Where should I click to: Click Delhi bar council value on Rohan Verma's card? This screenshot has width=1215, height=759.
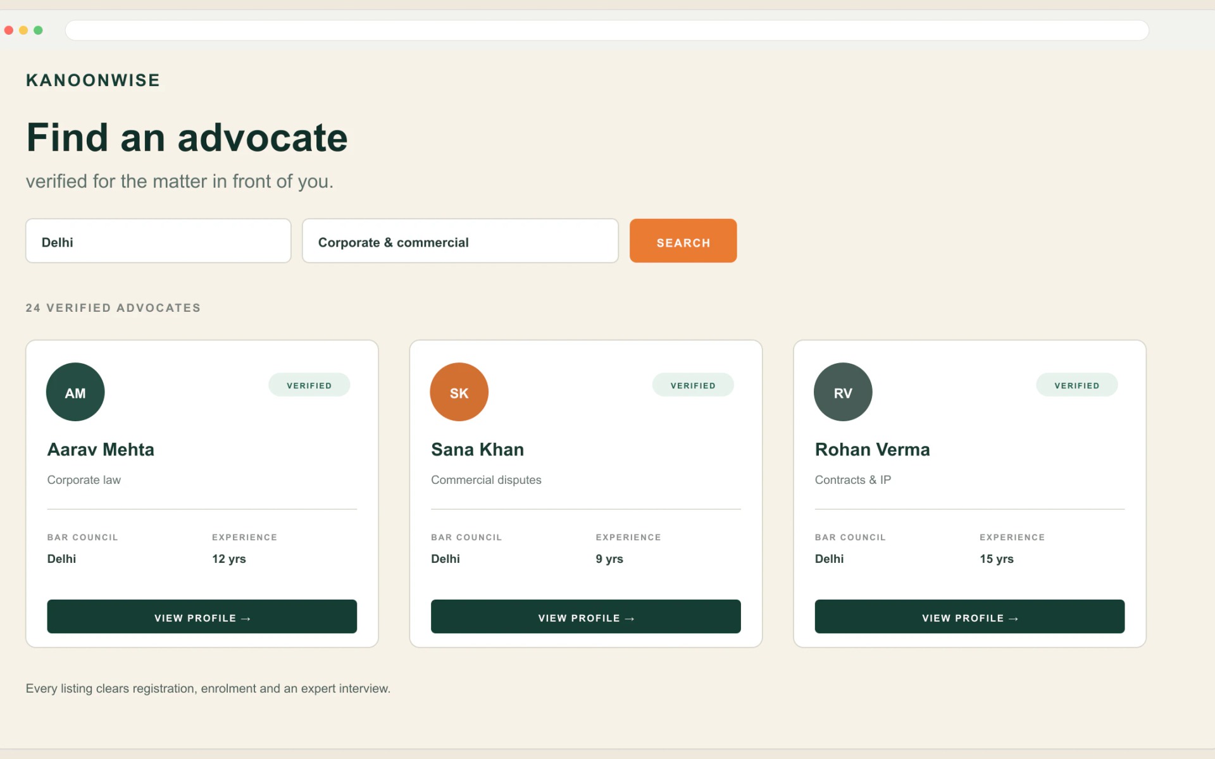click(x=829, y=559)
